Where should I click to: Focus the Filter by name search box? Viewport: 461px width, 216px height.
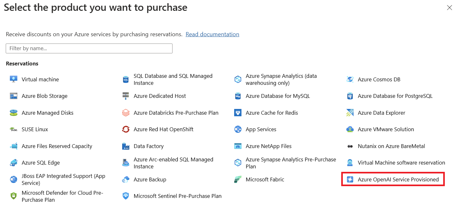(89, 48)
